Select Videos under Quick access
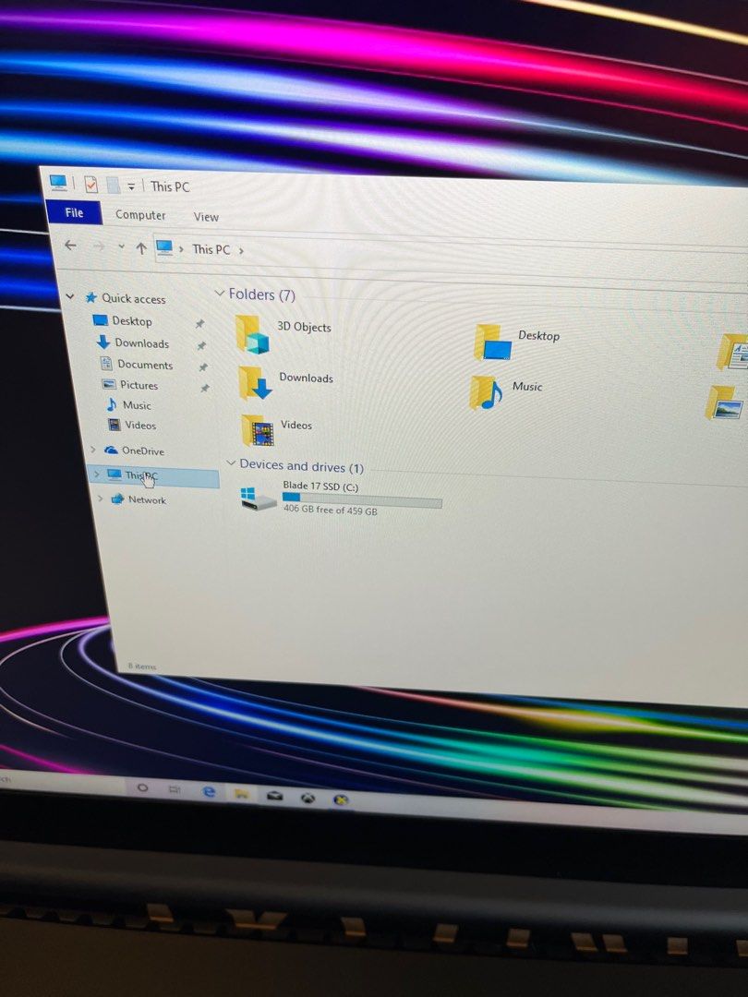 pos(140,426)
